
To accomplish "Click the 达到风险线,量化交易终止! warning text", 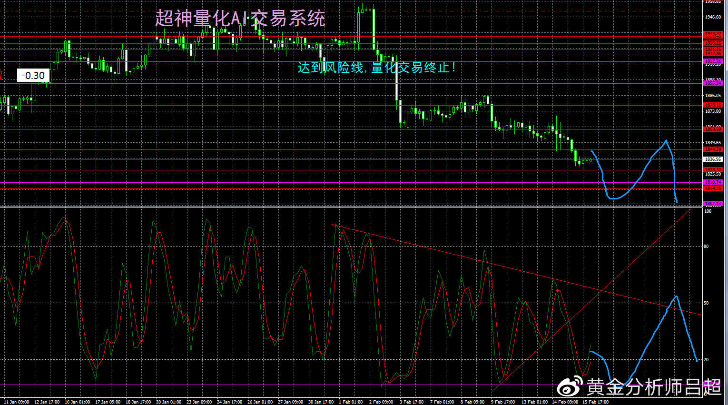I will coord(377,68).
